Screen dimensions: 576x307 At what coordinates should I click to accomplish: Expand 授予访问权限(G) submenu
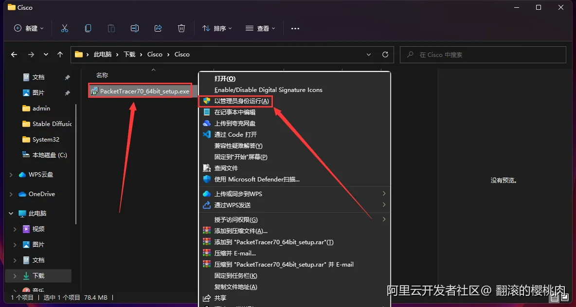[x=294, y=219]
